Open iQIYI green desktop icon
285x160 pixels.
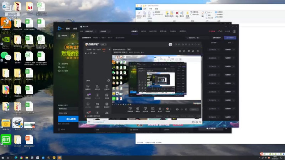coord(6,140)
